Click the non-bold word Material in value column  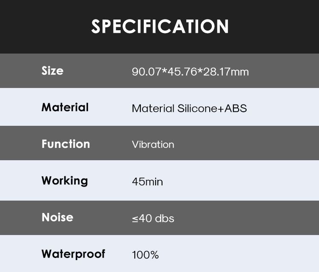(x=153, y=108)
